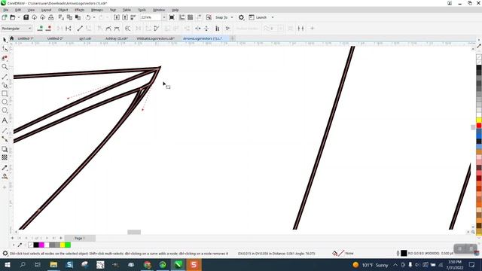Screen dimensions: 482x271
Task: Click the Undo arrow icon
Action: point(88,17)
